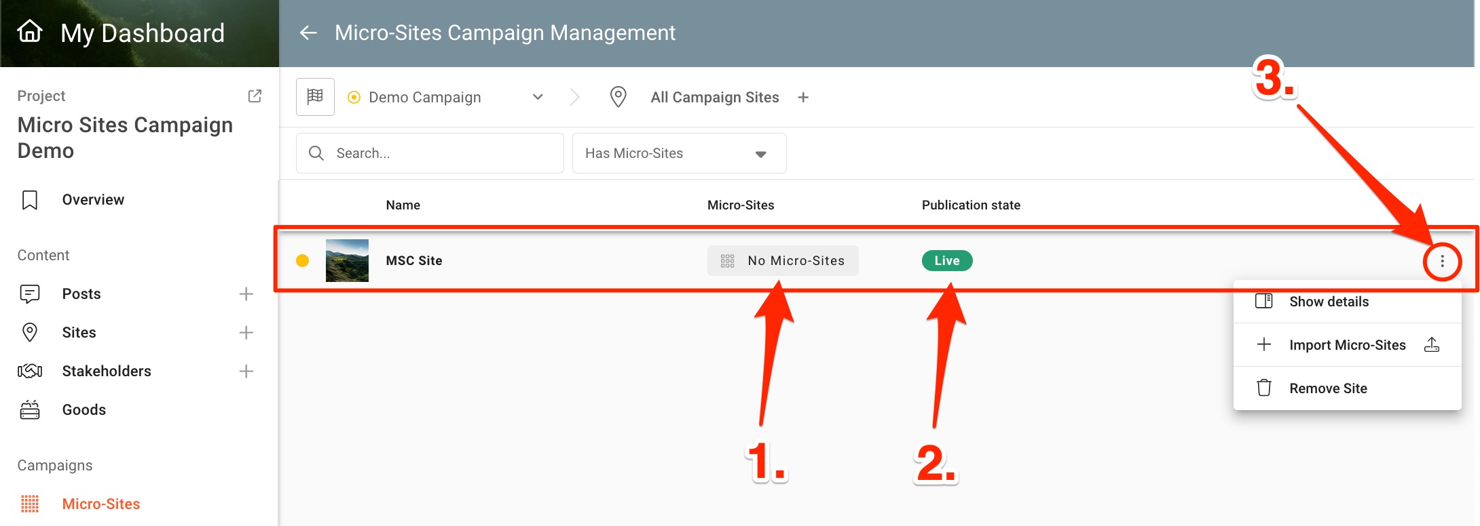Image resolution: width=1480 pixels, height=526 pixels.
Task: Open the Has Micro-Sites filter dropdown
Action: (x=679, y=154)
